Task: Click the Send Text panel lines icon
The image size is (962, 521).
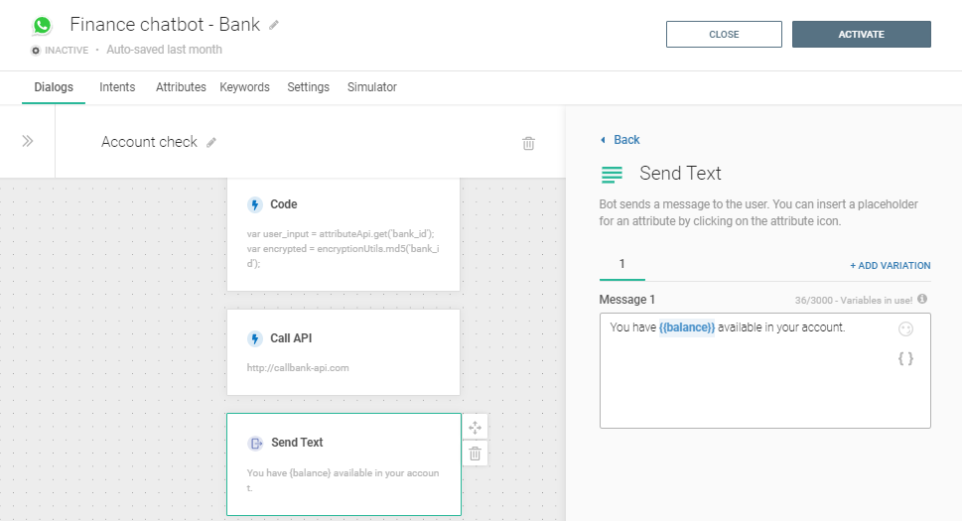Action: click(612, 175)
